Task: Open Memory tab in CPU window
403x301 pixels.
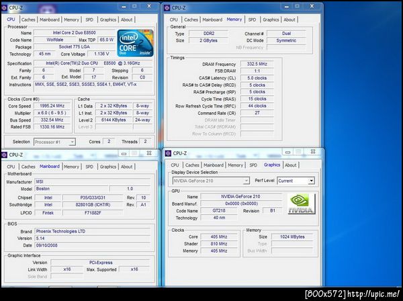Action: coord(71,19)
